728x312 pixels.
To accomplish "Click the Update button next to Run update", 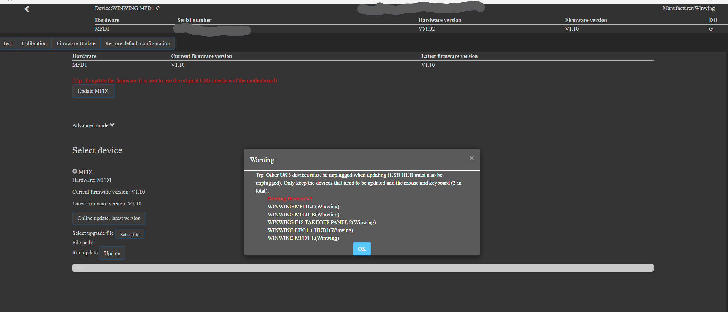I will 112,253.
